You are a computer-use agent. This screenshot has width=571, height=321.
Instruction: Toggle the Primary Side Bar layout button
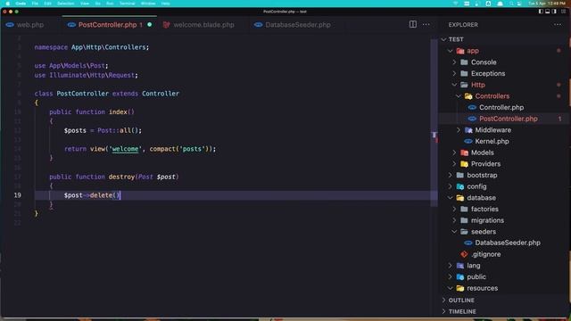541,12
